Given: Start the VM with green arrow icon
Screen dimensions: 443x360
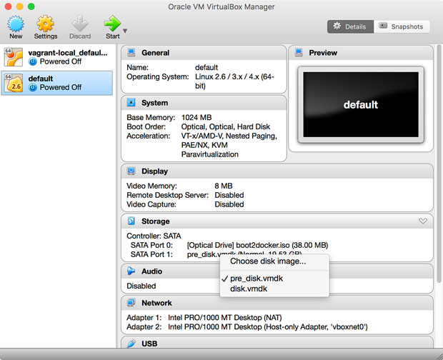Looking at the screenshot, I should 112,24.
